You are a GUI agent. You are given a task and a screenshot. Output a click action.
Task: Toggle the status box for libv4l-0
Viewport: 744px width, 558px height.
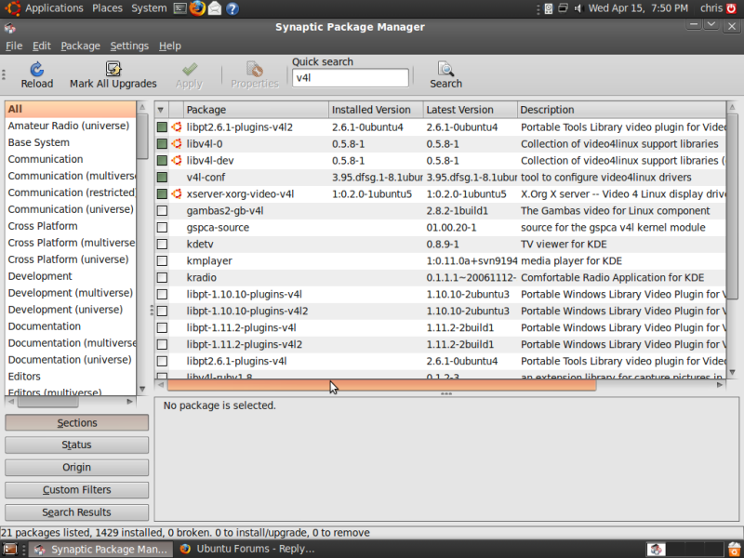(x=162, y=144)
